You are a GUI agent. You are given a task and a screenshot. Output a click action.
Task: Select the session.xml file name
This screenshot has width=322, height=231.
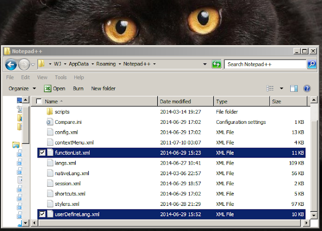click(x=68, y=184)
